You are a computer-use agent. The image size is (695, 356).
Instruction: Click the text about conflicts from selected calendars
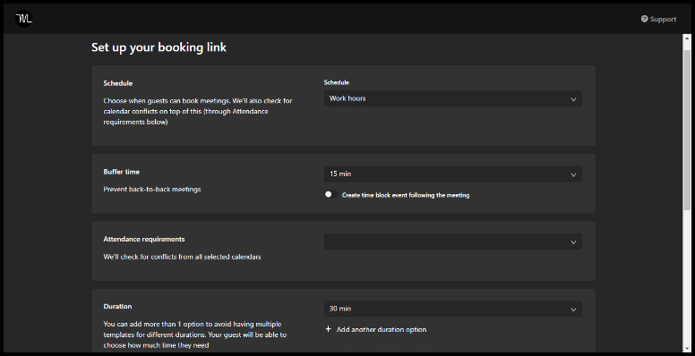pyautogui.click(x=182, y=257)
